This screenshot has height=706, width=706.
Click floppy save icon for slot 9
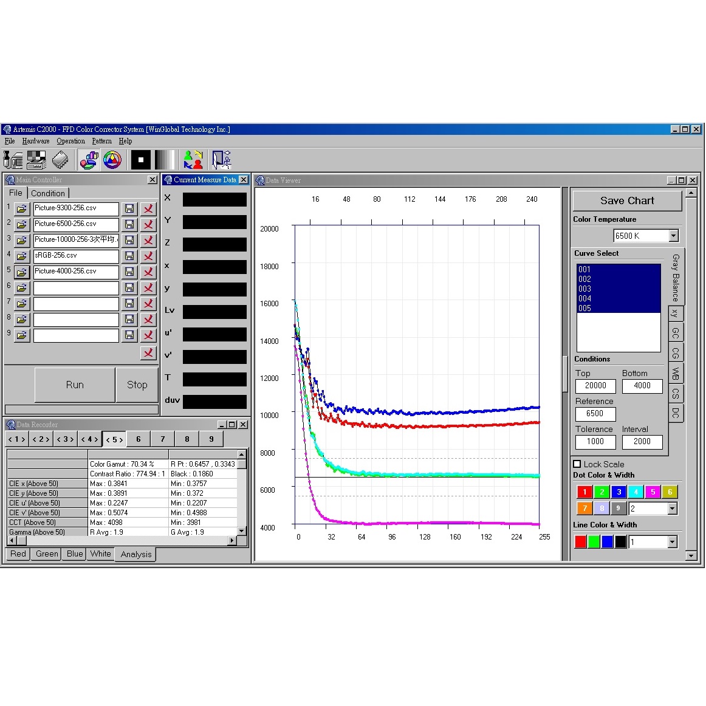[129, 335]
